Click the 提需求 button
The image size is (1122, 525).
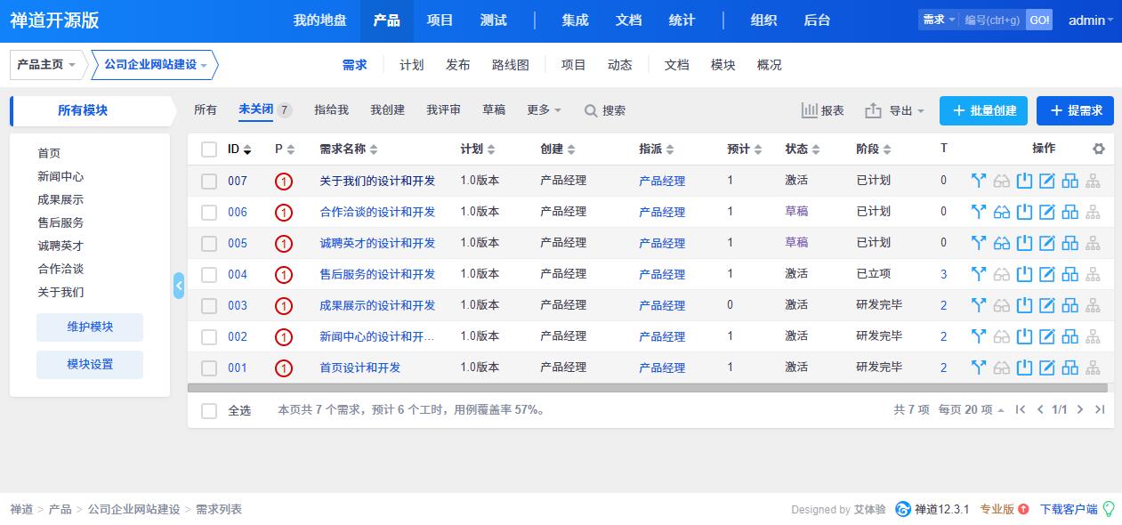click(1077, 110)
